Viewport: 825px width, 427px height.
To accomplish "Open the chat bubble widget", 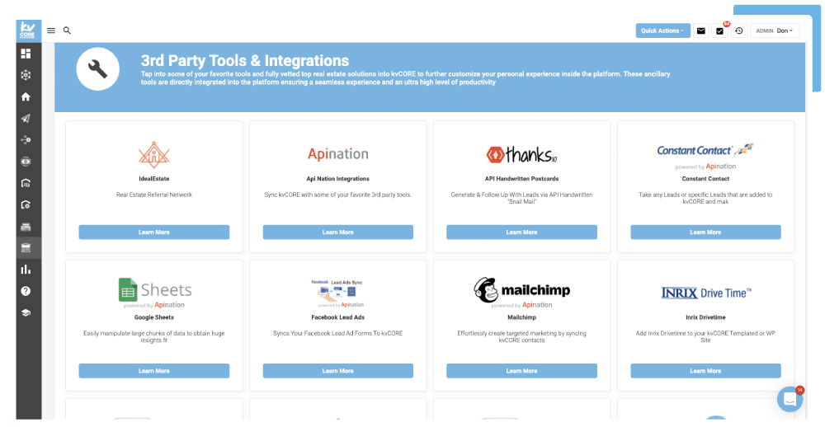I will pyautogui.click(x=790, y=399).
